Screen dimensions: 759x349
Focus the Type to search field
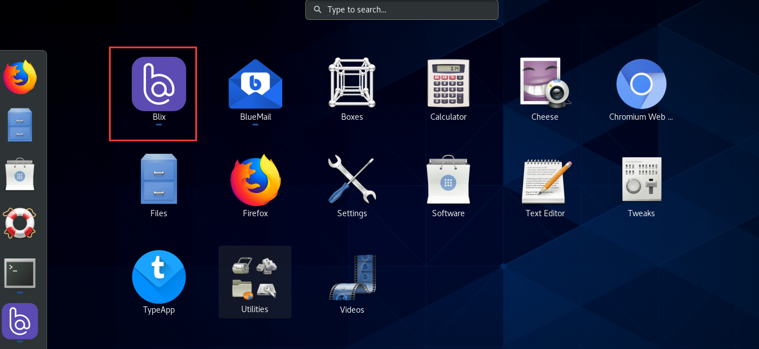point(402,10)
